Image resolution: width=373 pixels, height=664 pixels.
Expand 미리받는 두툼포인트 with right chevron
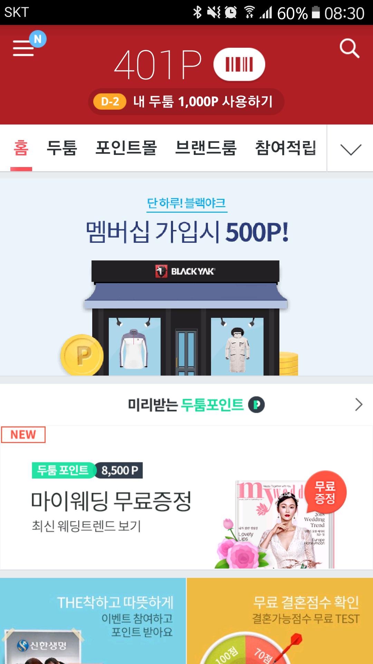[x=359, y=405]
